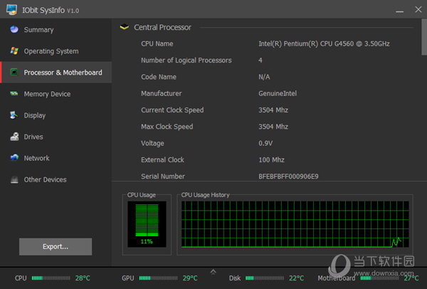
Task: Close the IObit SysInfo window
Action: pyautogui.click(x=418, y=9)
